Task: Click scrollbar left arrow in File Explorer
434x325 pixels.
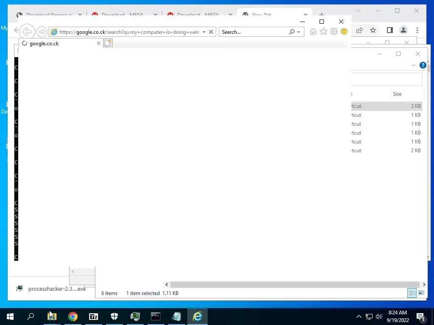Action: click(x=167, y=284)
